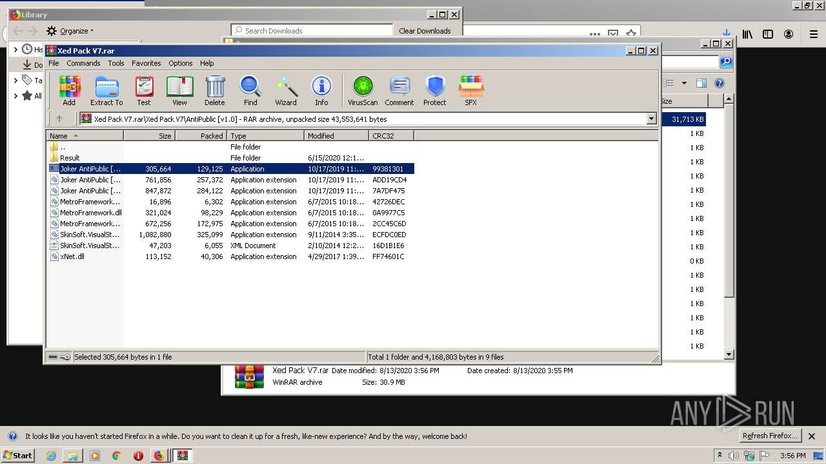Viewport: 826px width, 464px height.
Task: Open the Firefox hamburger menu
Action: 814,34
